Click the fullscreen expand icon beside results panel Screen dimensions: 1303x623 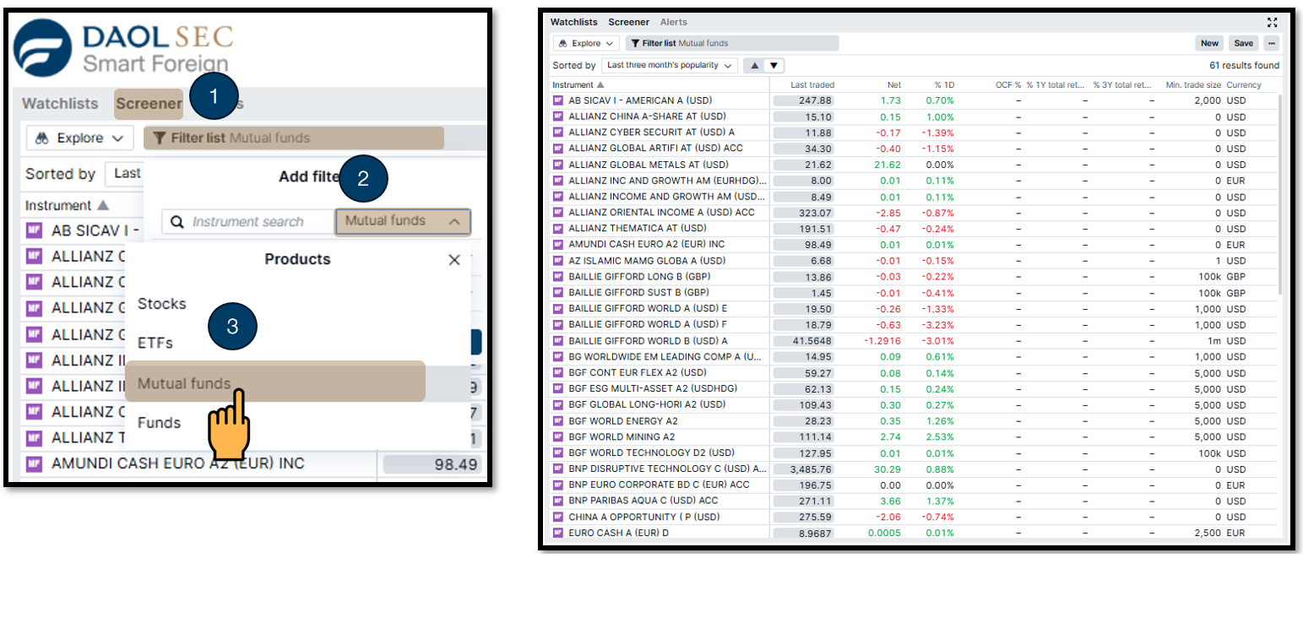[x=1272, y=22]
